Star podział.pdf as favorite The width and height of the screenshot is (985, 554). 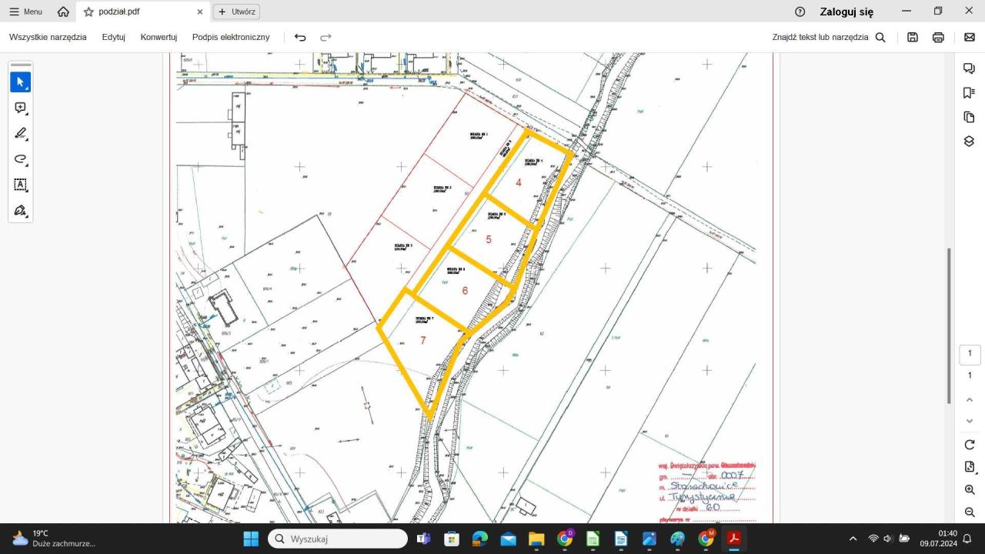88,12
